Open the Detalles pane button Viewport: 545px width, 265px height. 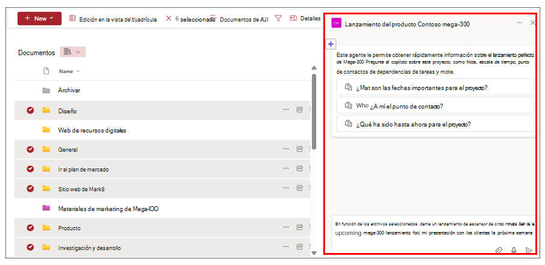tap(305, 19)
